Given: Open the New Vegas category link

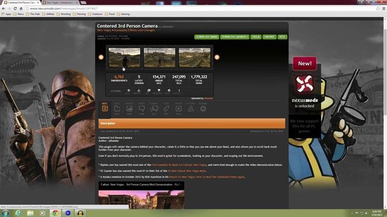Looking at the screenshot, I should tap(104, 30).
